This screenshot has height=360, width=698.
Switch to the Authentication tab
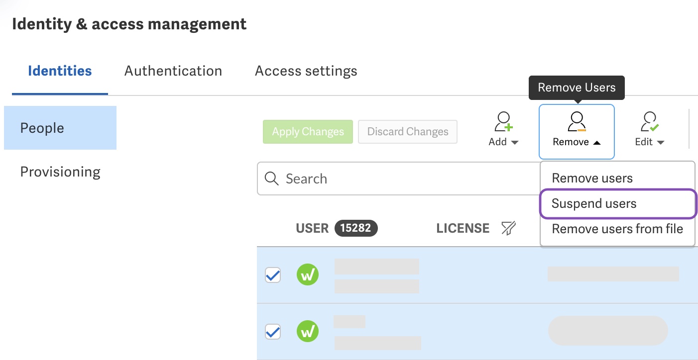173,71
